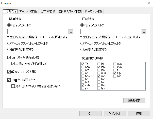
Task: Click the 適用 button
Action: [x=139, y=114]
